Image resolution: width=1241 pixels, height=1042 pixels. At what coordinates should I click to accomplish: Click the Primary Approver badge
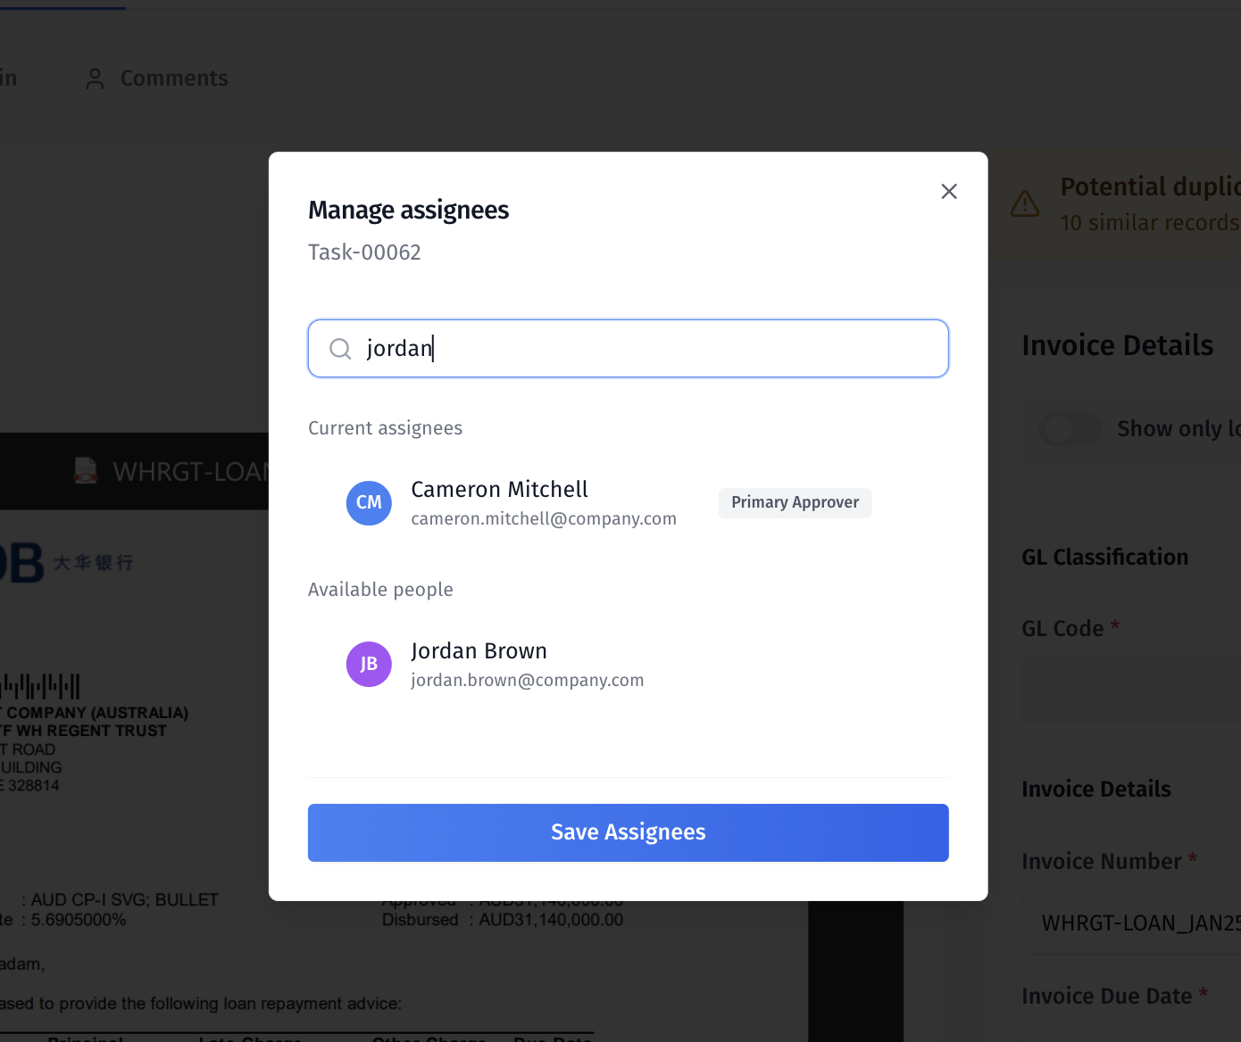pyautogui.click(x=795, y=503)
